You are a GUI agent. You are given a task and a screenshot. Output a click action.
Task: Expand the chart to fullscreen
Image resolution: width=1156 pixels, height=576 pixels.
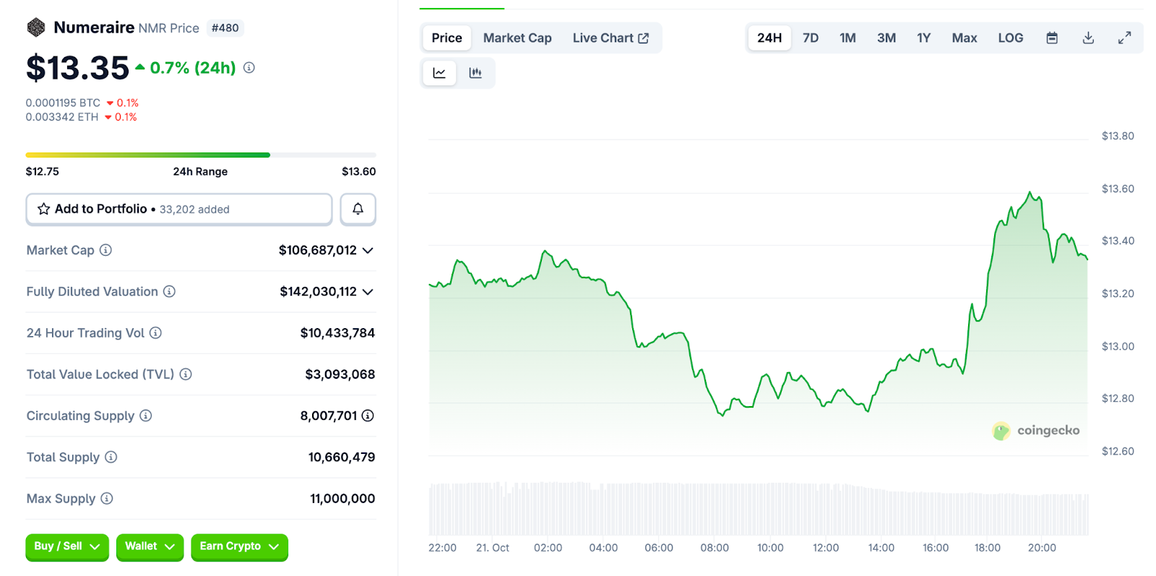[1124, 38]
